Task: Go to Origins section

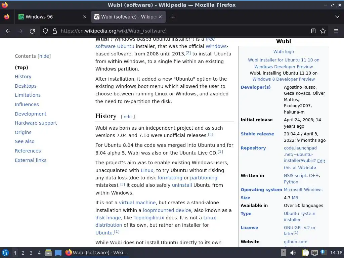Action: click(x=23, y=132)
